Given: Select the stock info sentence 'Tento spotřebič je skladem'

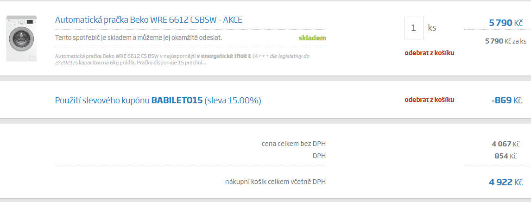Looking at the screenshot, I should tap(139, 38).
